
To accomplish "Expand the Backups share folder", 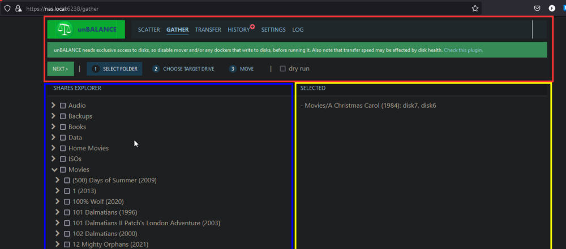I will (53, 116).
